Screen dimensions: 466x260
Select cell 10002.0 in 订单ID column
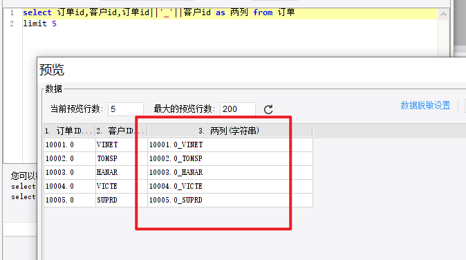(x=70, y=158)
